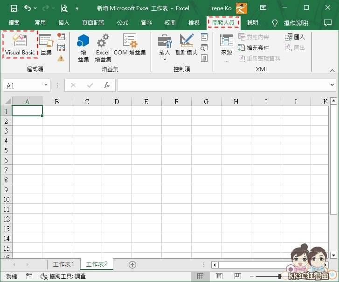The width and height of the screenshot is (339, 282).
Task: Open the Macros (巨集) dialog
Action: pos(46,45)
